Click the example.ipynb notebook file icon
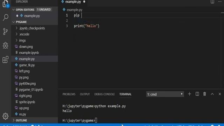This screenshot has height=126, width=224. [16, 52]
